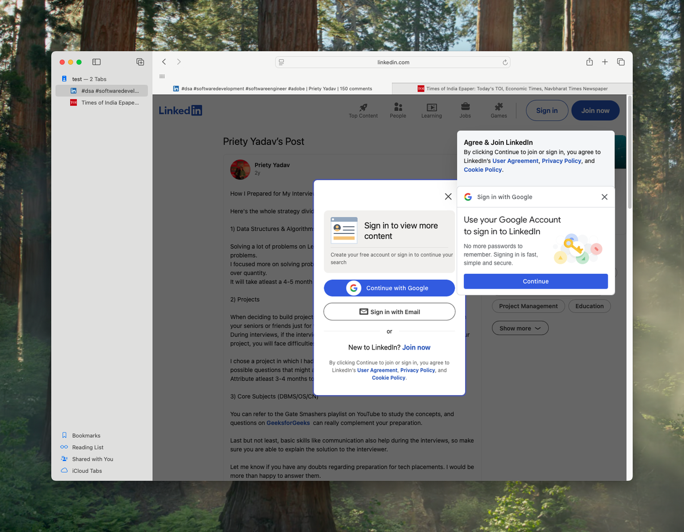
Task: Reload the page using the refresh icon
Action: pyautogui.click(x=505, y=62)
